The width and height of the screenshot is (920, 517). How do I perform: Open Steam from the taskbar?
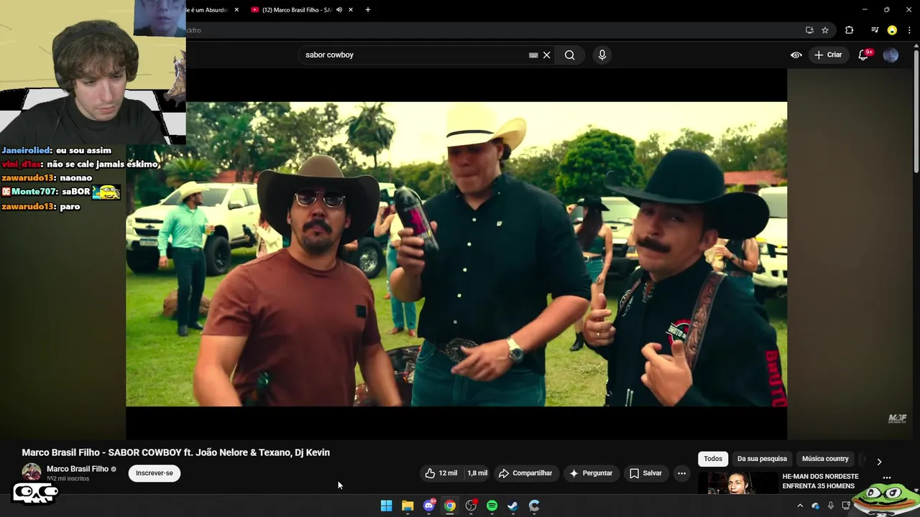(513, 506)
